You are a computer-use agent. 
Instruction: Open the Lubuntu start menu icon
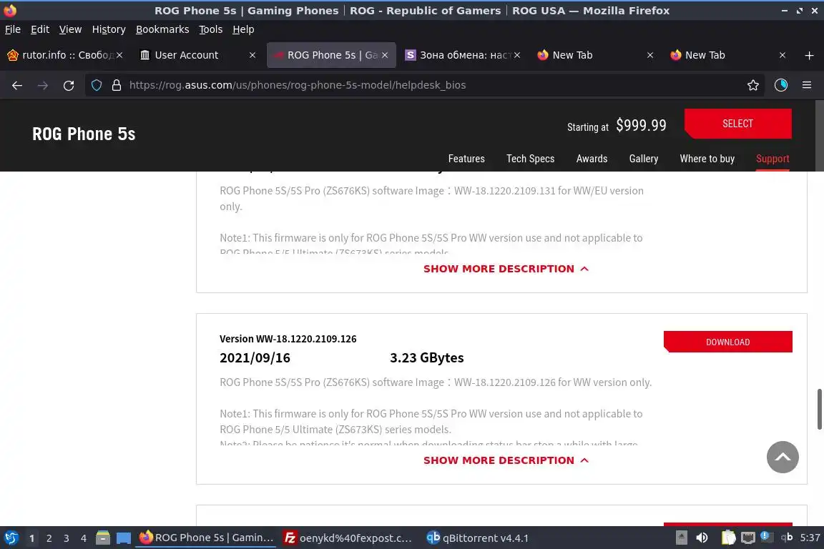[x=11, y=538]
